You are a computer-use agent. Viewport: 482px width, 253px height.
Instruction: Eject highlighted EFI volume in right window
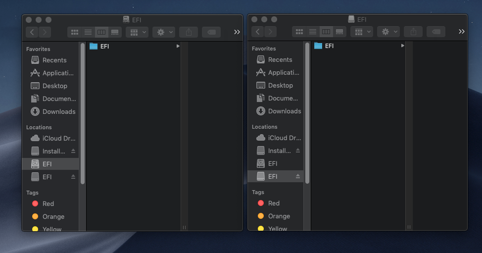point(298,176)
